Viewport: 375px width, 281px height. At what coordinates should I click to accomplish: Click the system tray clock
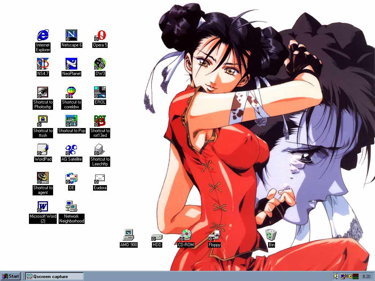366,276
